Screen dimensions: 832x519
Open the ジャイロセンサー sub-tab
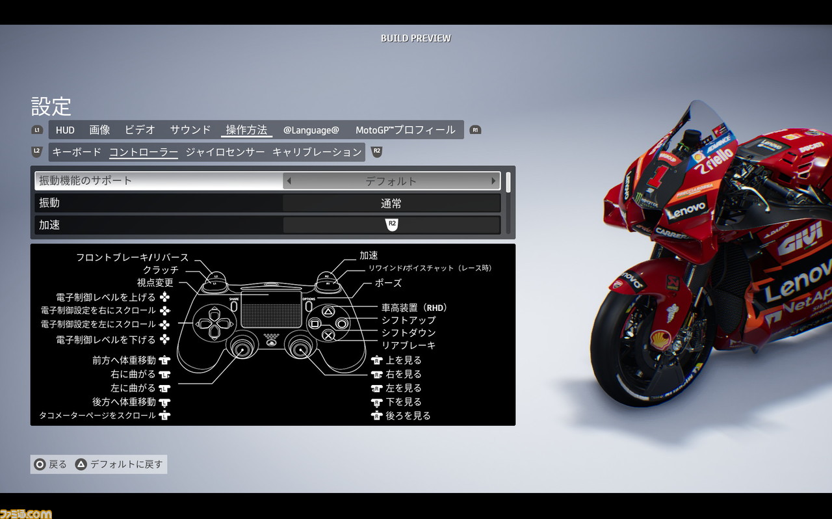(226, 152)
